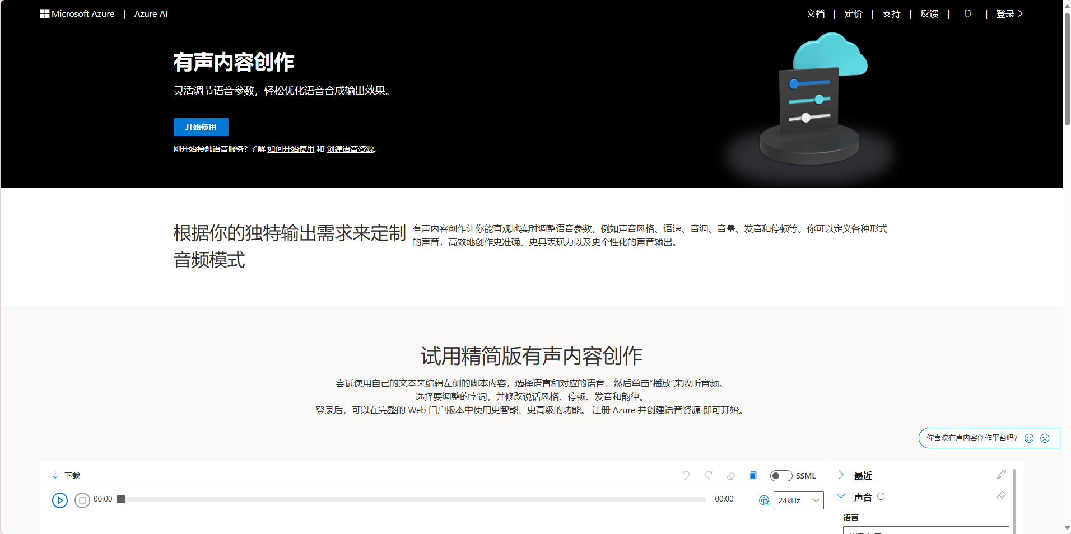Click the eraser icon in 声音 row
Screen dimensions: 1071x534
pyautogui.click(x=1002, y=496)
